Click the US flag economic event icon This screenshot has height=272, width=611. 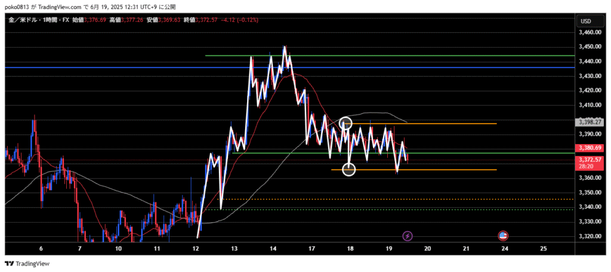click(x=502, y=236)
